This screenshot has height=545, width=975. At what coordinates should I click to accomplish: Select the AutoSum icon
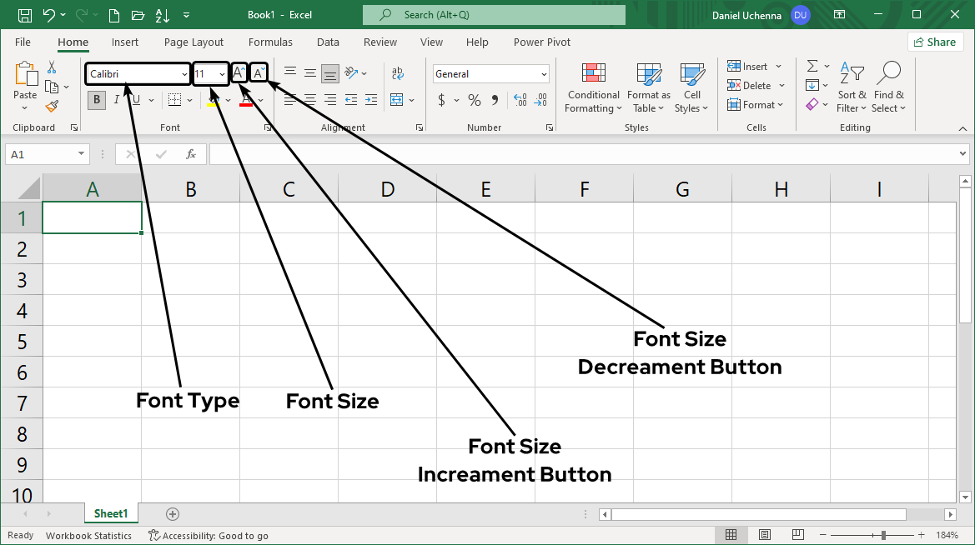click(812, 66)
